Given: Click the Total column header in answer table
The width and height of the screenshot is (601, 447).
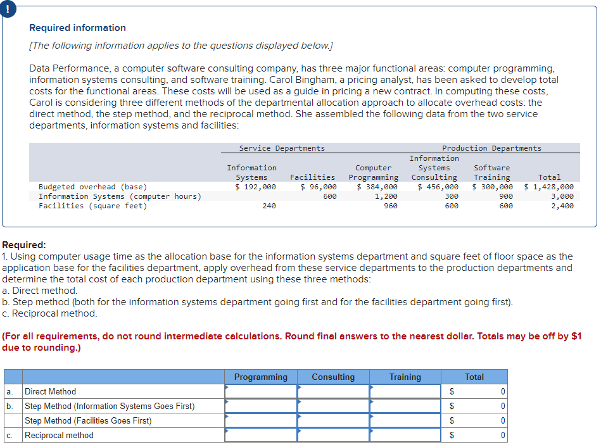Looking at the screenshot, I should point(474,377).
